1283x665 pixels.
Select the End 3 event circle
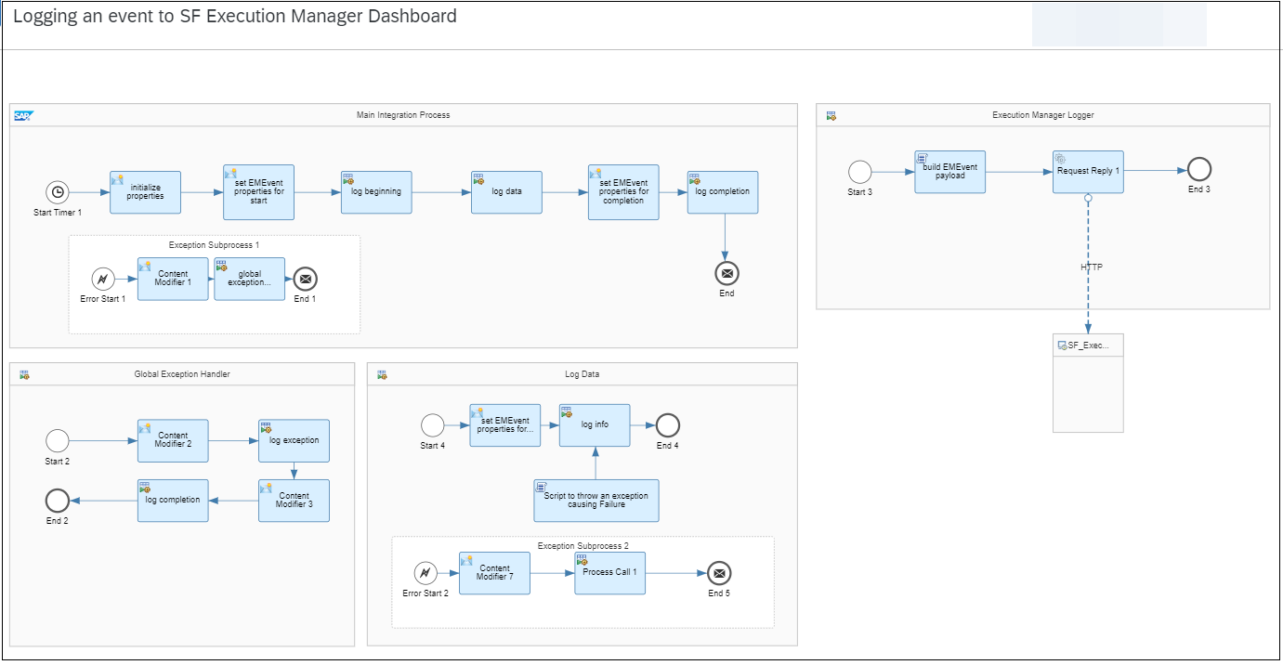point(1199,169)
